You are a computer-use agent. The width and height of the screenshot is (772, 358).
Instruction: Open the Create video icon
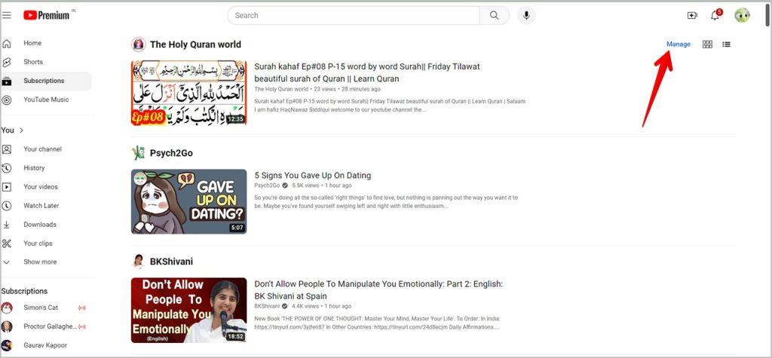pyautogui.click(x=692, y=16)
